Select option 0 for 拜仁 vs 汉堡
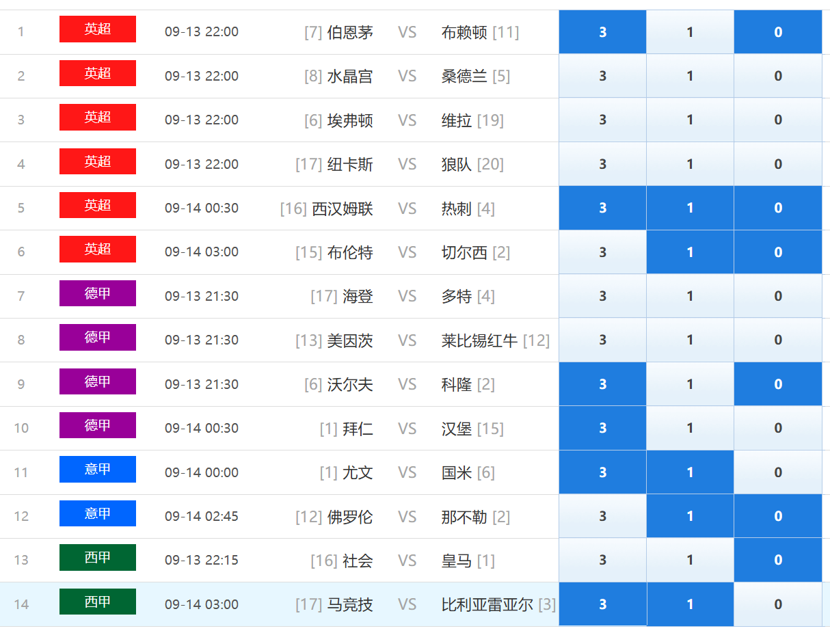The height and width of the screenshot is (633, 830). pos(778,428)
